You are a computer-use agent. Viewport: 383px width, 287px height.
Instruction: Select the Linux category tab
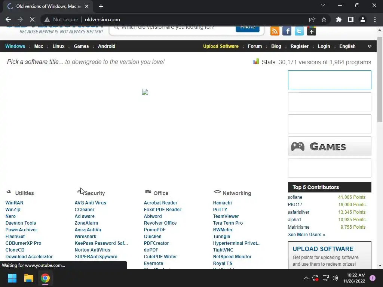click(58, 46)
